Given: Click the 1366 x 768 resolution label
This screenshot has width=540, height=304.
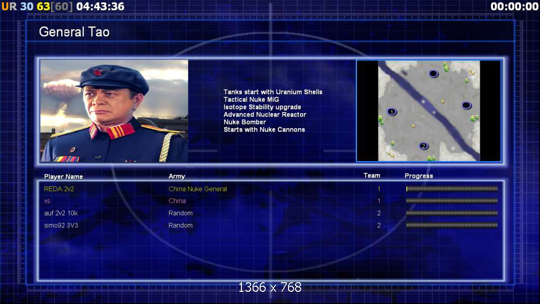Looking at the screenshot, I should [270, 287].
